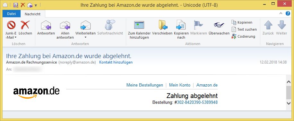Click the Amazon.de header link

coord(207,85)
